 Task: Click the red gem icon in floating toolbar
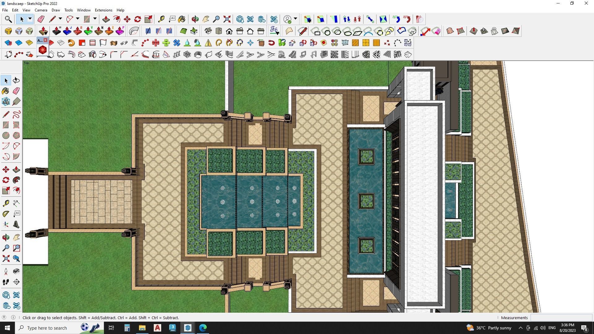43,49
